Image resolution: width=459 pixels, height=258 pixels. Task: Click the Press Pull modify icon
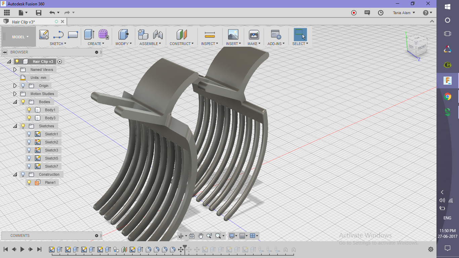click(x=123, y=34)
